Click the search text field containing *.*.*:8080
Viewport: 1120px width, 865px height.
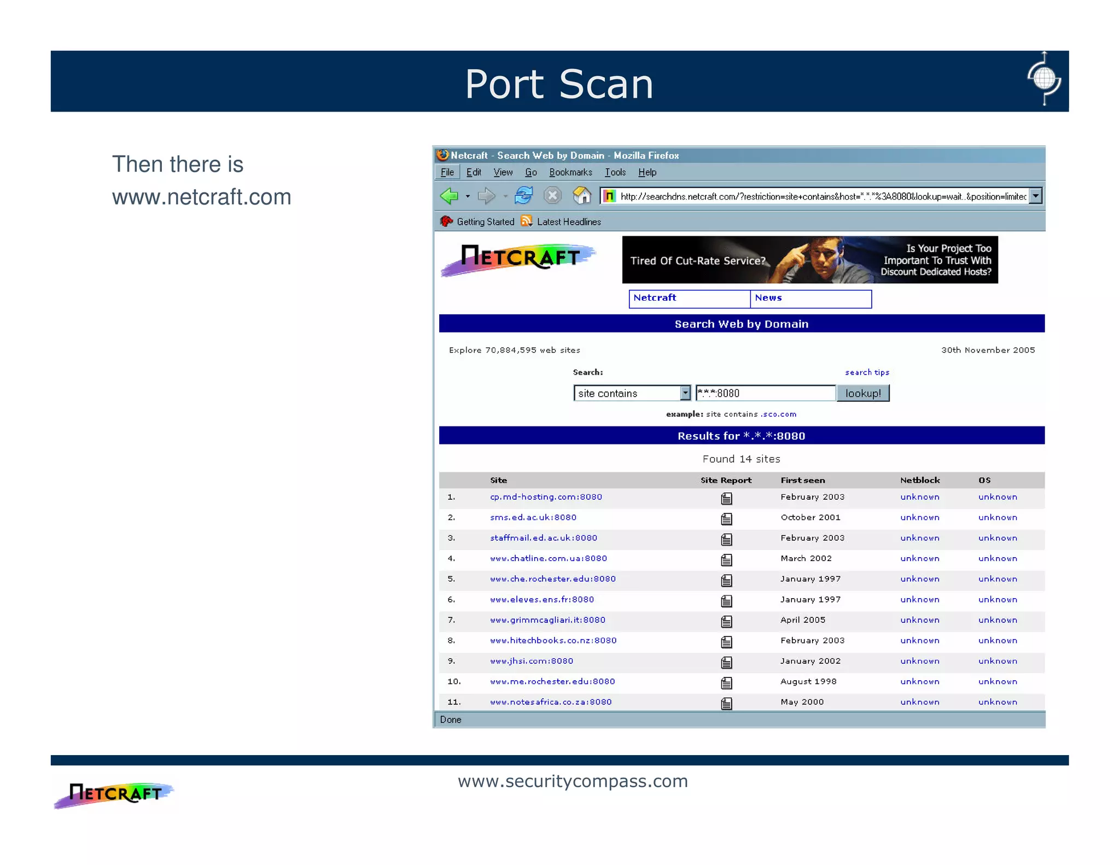(x=766, y=393)
